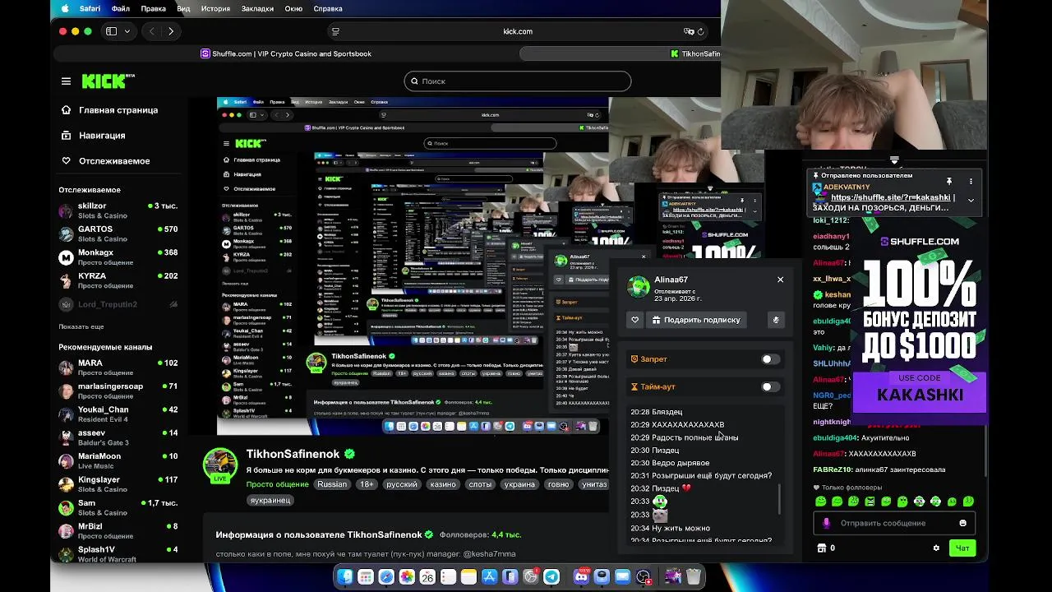1052x592 pixels.
Task: Expand the pinned message chevron
Action: point(971,200)
